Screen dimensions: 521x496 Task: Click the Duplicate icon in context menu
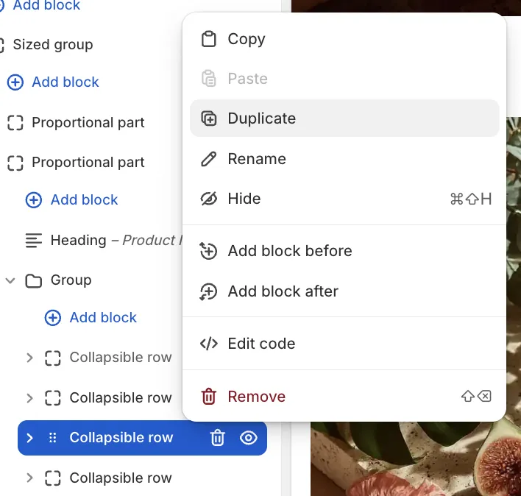[209, 118]
